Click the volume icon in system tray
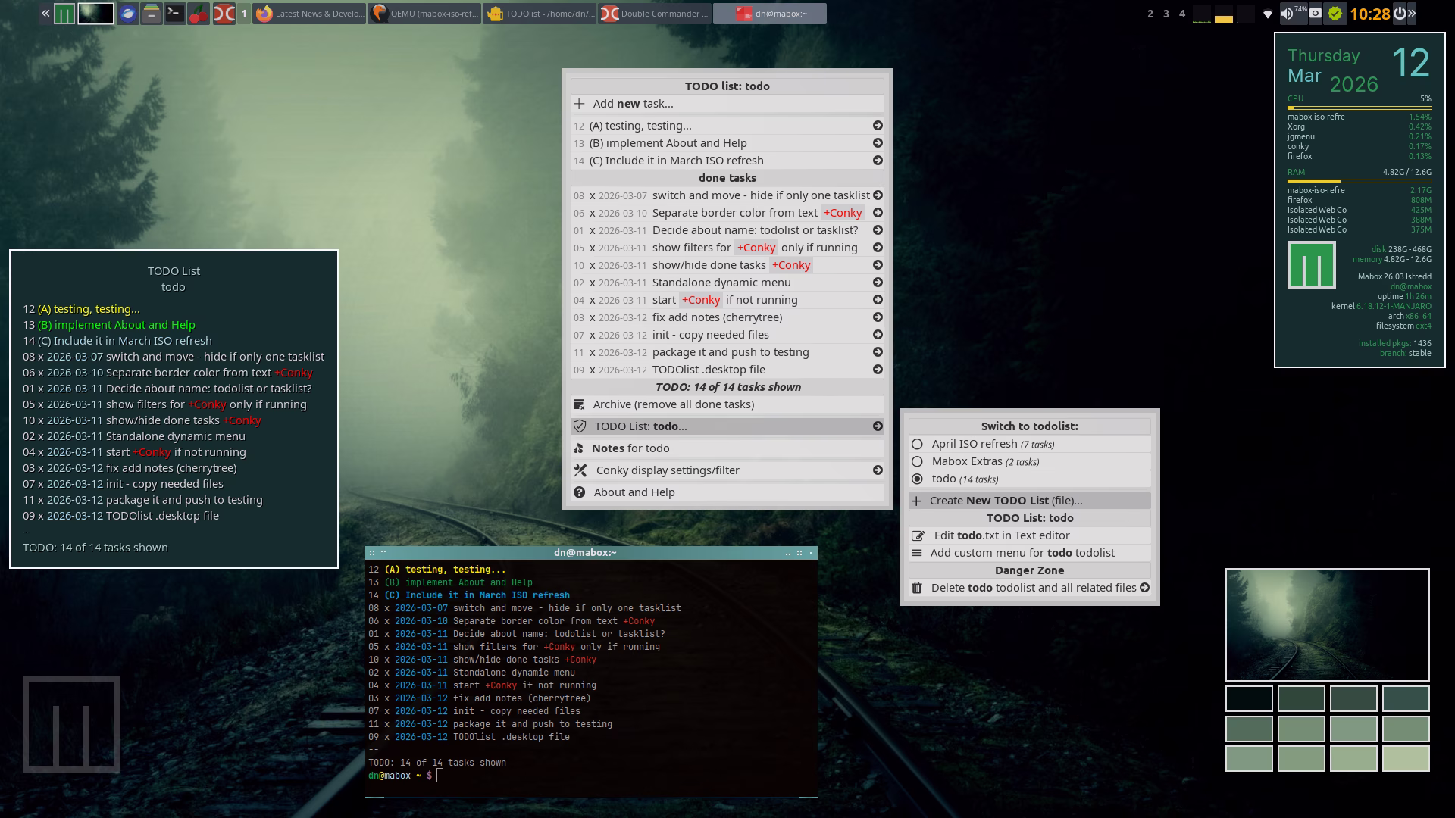Viewport: 1455px width, 818px height. 1287,13
